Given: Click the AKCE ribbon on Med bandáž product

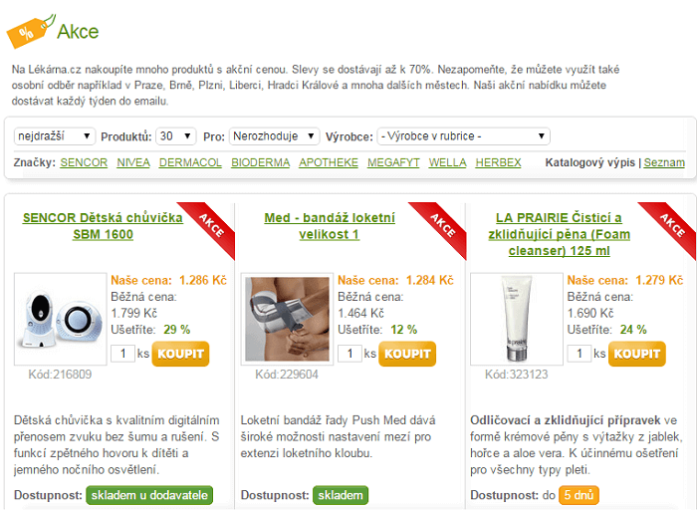Looking at the screenshot, I should coord(440,227).
